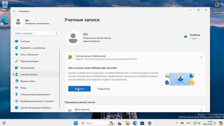
Task: Open the Игры settings category
Action: pos(36,88)
